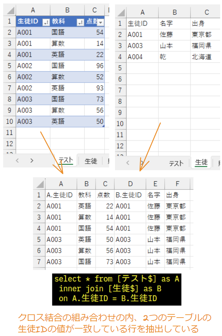This screenshot has width=222, height=336.
Task: Click 生徒ID header cell in テスト table
Action: [x=33, y=21]
